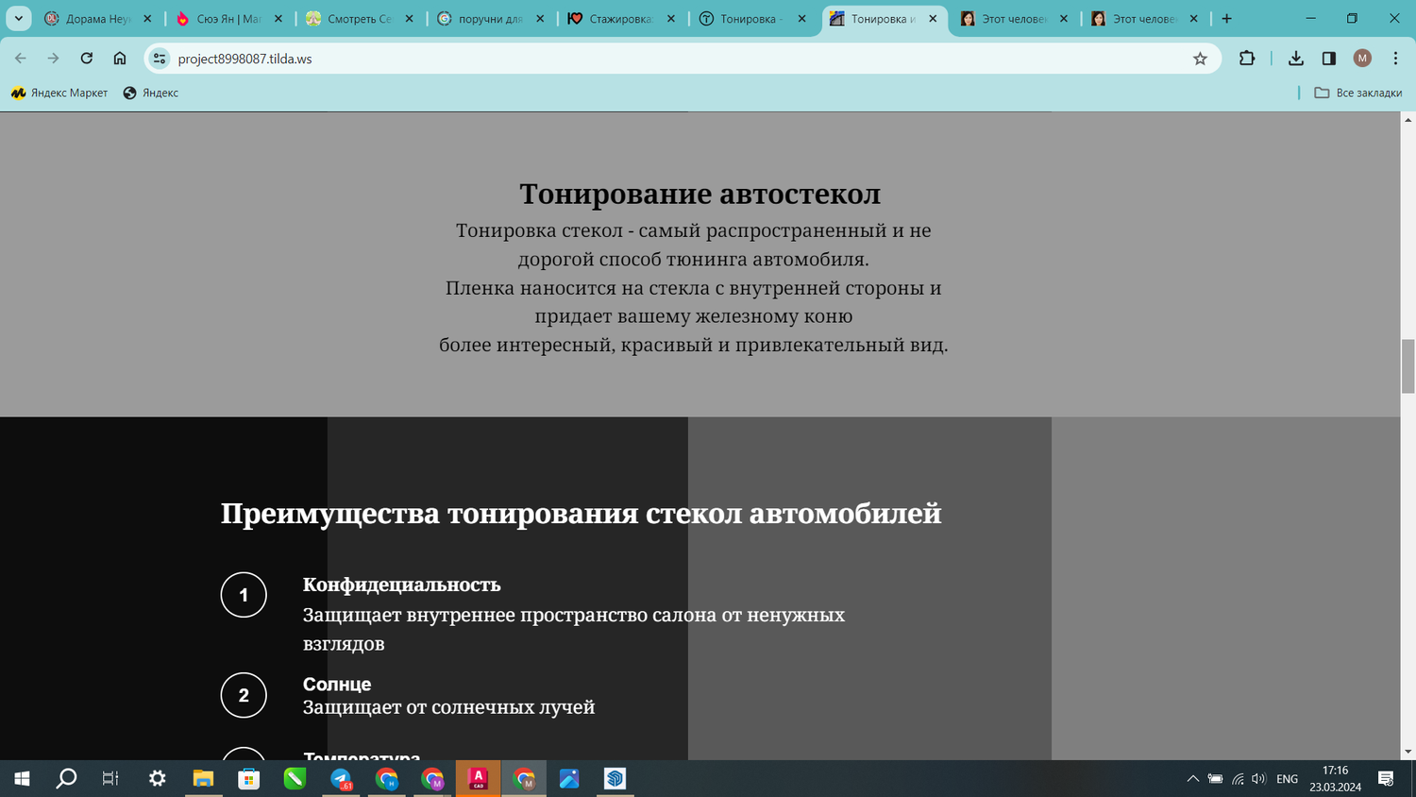This screenshot has width=1416, height=797.
Task: Open the Chrome home page
Action: coord(120,59)
